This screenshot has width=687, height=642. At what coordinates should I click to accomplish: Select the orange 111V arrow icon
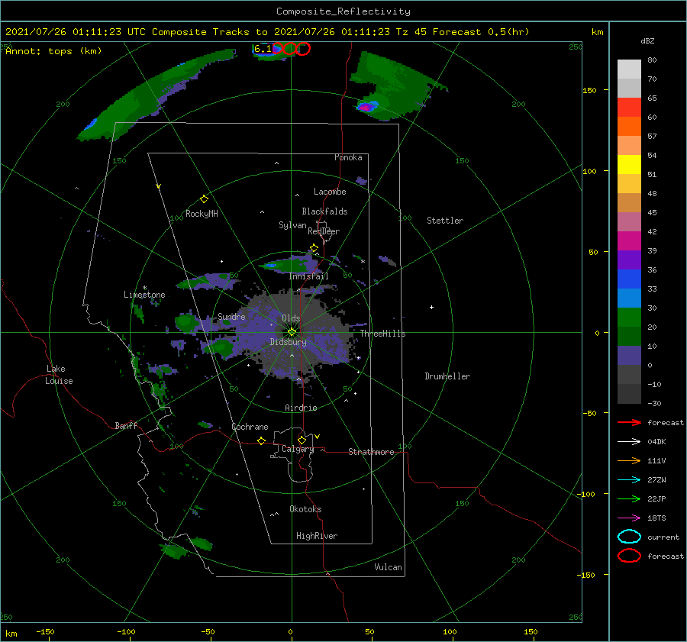pos(629,460)
